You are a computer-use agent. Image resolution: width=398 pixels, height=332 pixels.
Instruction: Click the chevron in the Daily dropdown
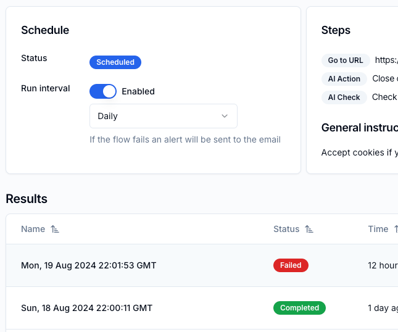point(225,116)
